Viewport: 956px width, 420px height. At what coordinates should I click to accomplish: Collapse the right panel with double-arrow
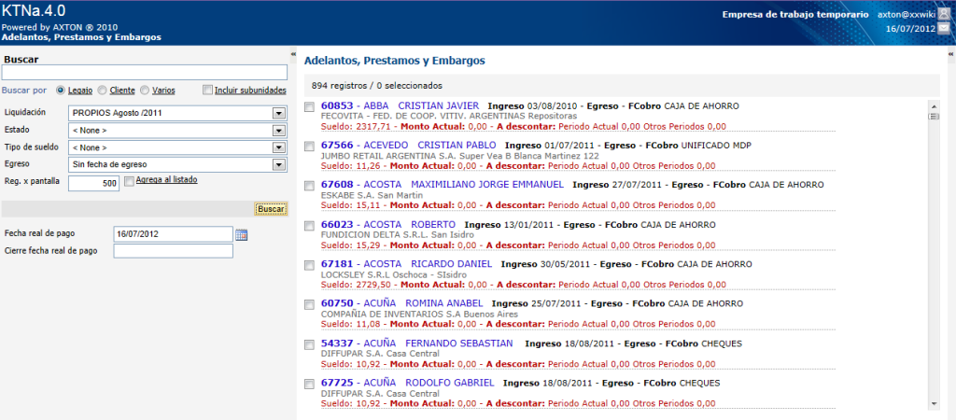949,55
